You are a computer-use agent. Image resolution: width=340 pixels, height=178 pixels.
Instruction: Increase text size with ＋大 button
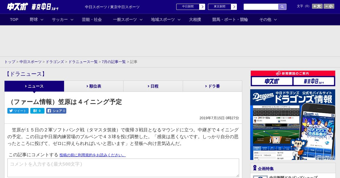tap(317, 6)
